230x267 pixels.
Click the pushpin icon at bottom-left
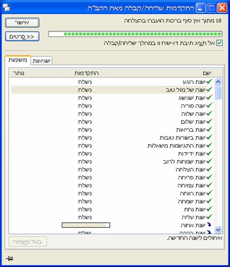click(9, 259)
